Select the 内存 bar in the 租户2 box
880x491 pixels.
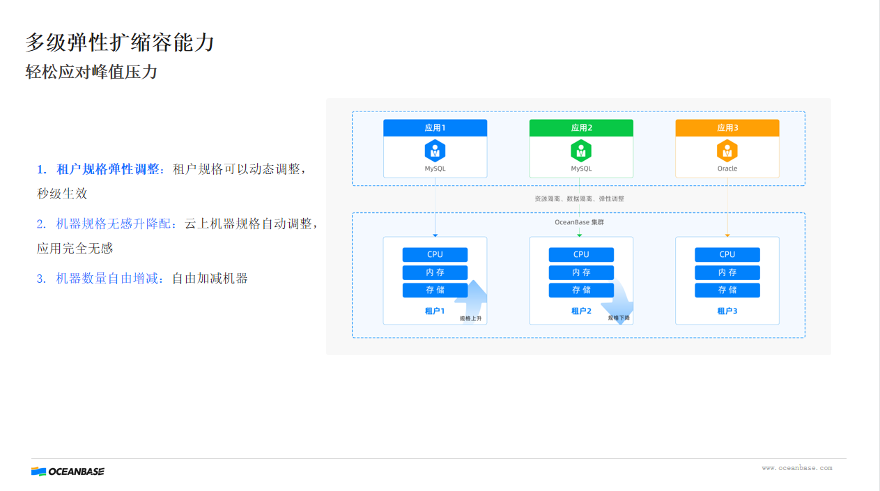click(581, 272)
